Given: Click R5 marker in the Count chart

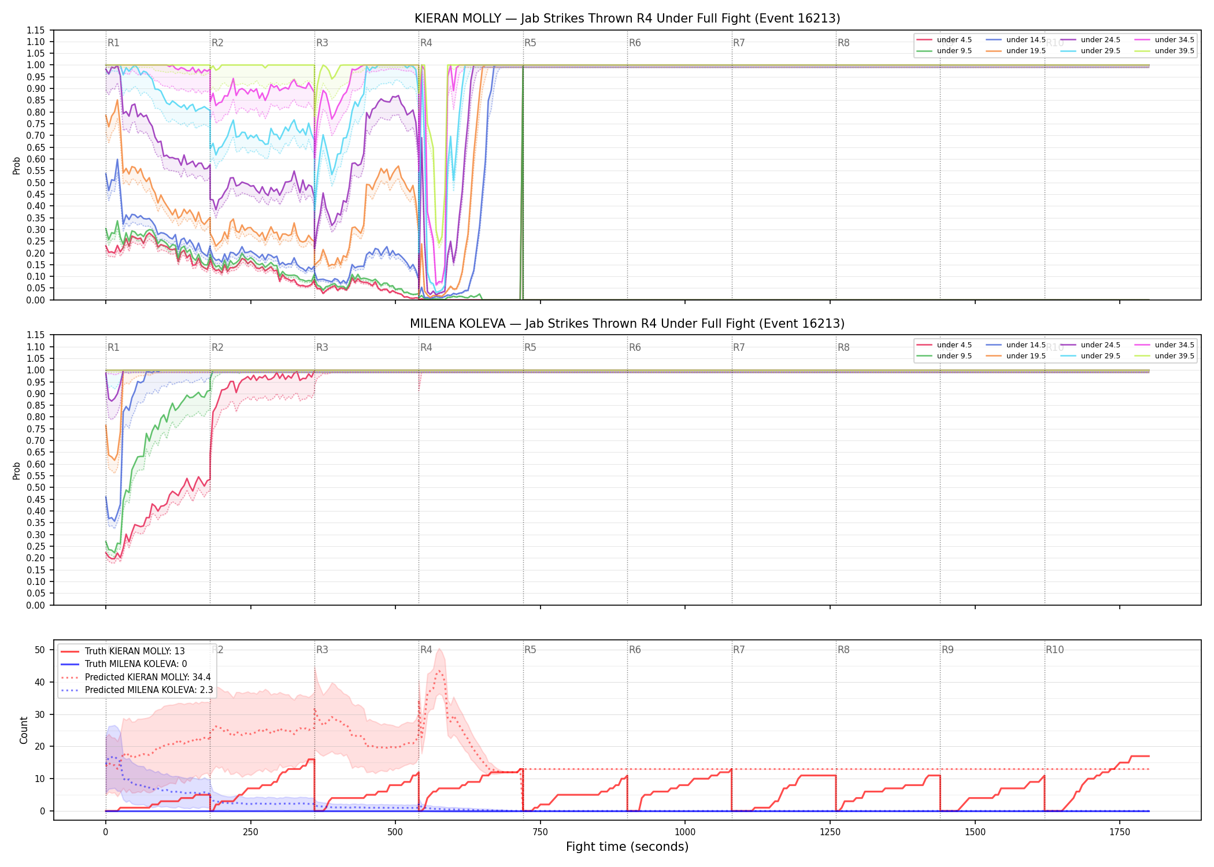Looking at the screenshot, I should tap(530, 650).
